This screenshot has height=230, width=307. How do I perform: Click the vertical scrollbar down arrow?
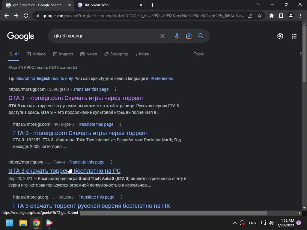tap(304, 208)
